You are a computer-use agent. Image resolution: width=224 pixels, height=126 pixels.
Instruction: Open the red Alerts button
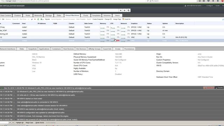click(209, 88)
